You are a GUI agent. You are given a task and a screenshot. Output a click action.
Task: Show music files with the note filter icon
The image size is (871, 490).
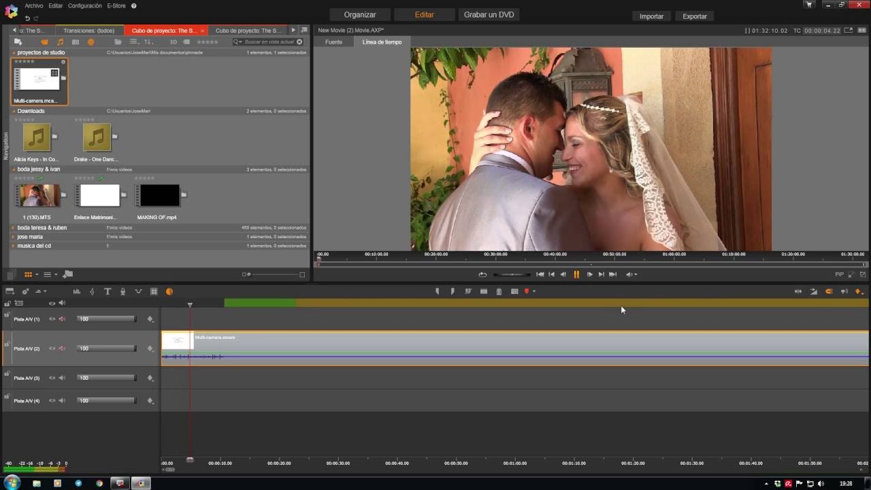60,42
